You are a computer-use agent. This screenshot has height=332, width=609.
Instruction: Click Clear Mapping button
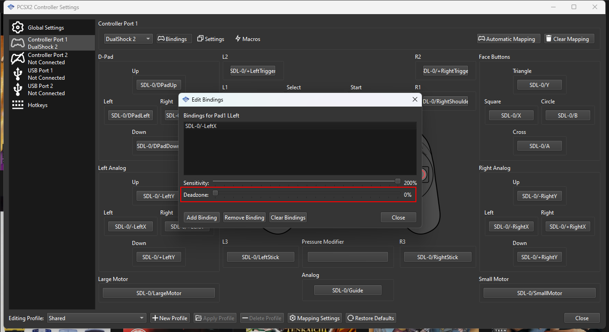point(569,39)
